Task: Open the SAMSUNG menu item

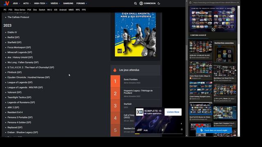Action: point(68,3)
